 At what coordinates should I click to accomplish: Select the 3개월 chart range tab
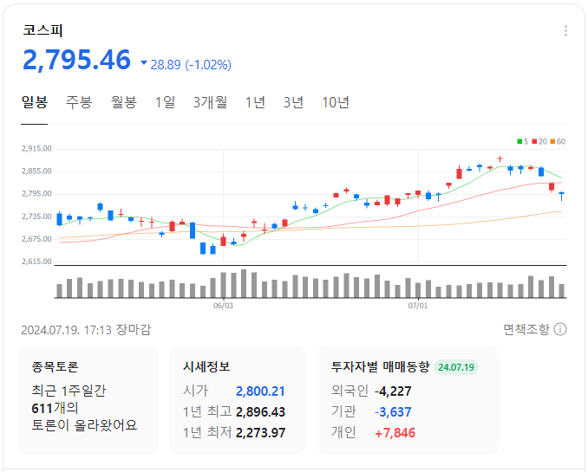[210, 102]
